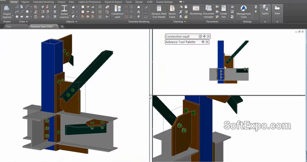The height and width of the screenshot is (162, 307).
Task: Open the Export & Import tab
Action: 113,2
